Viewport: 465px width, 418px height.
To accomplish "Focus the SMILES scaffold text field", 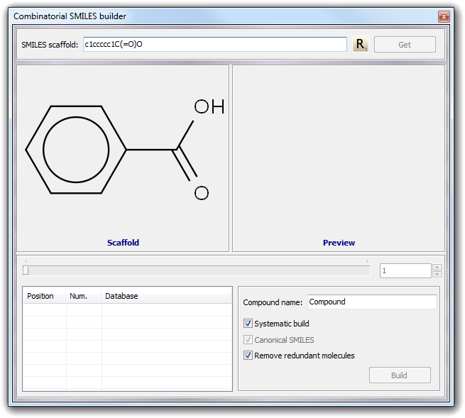I will coord(214,45).
